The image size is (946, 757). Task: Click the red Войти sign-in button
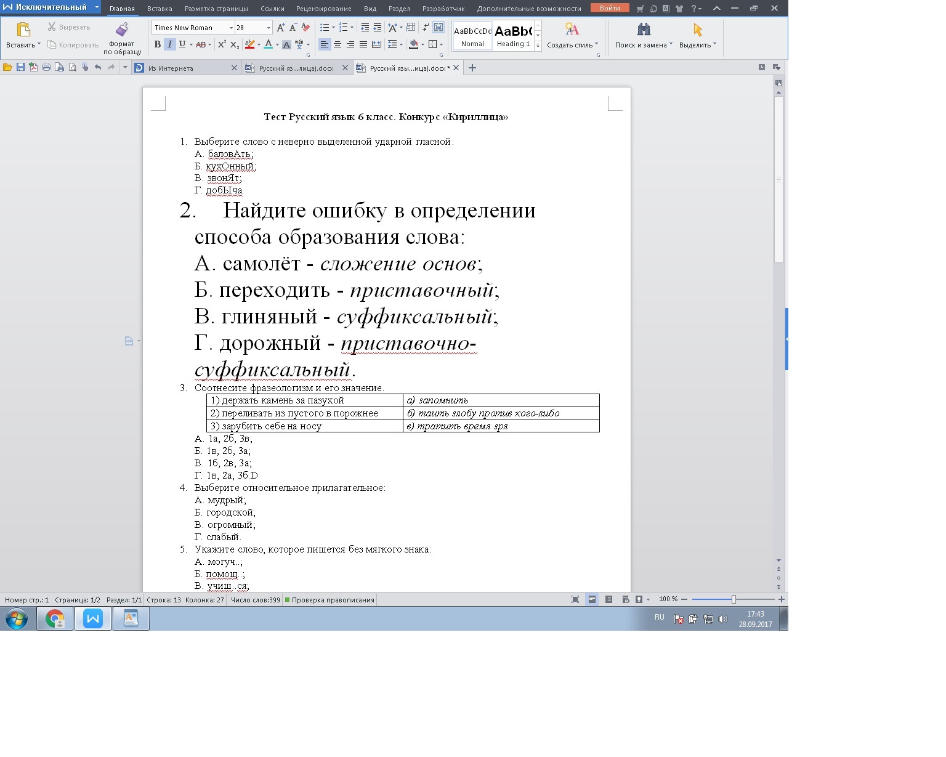click(x=609, y=8)
